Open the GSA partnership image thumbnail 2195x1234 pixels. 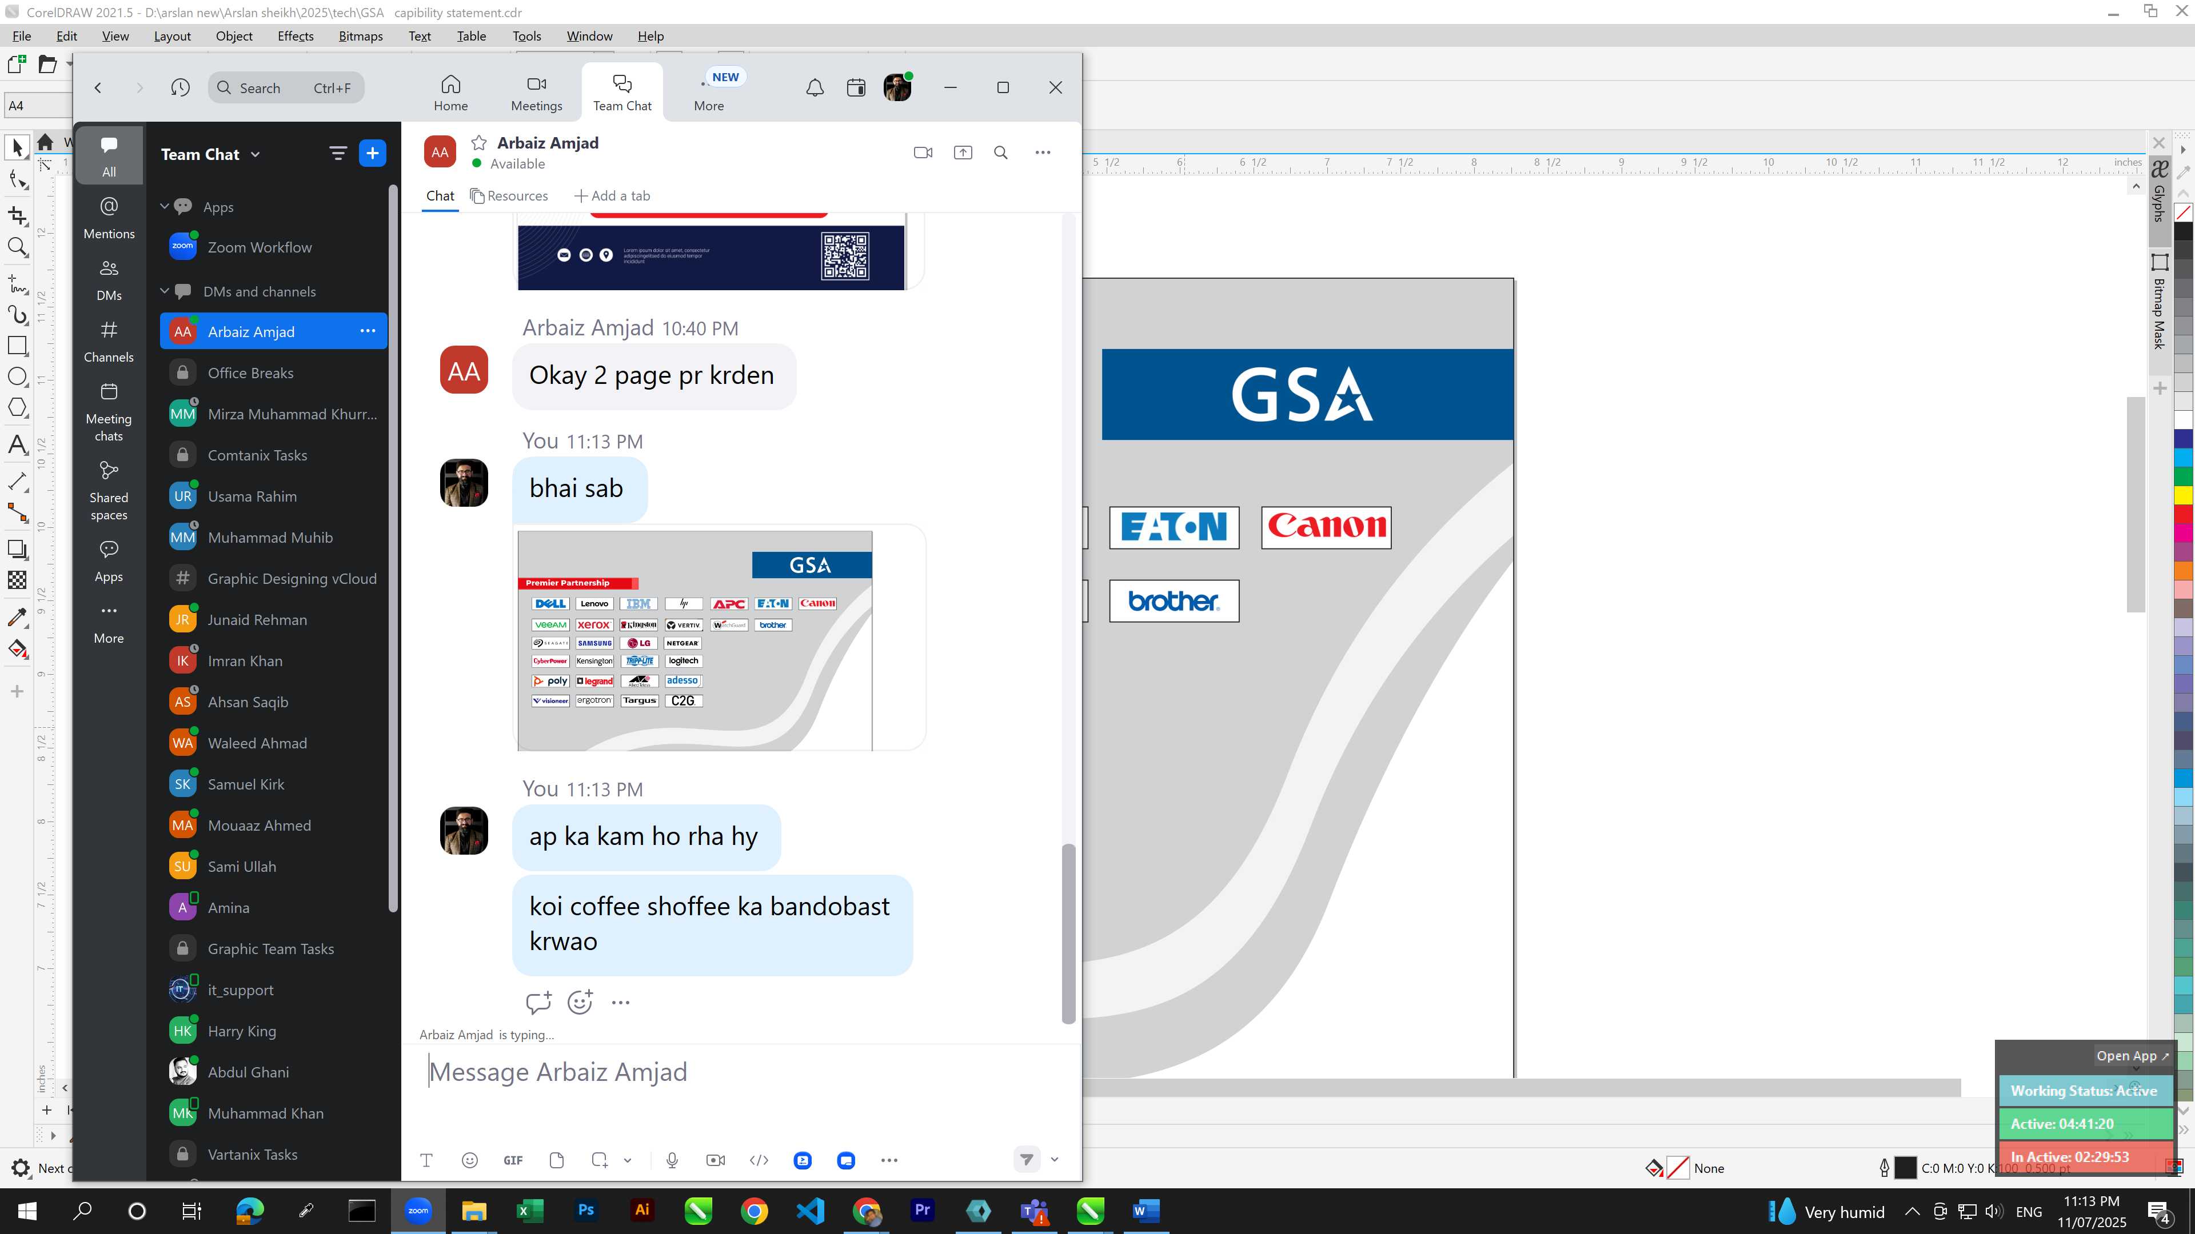695,640
